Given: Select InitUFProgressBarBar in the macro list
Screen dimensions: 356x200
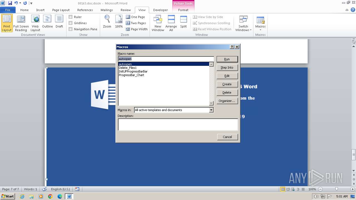Looking at the screenshot, I should pyautogui.click(x=164, y=71).
